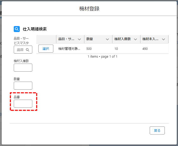This screenshot has height=146, width=178.
Task: Click the cell showing quantity 500
Action: coord(89,49)
